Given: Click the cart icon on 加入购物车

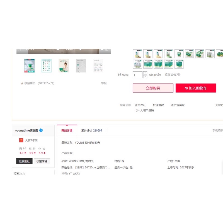Looking at the screenshot, I should [x=186, y=88].
